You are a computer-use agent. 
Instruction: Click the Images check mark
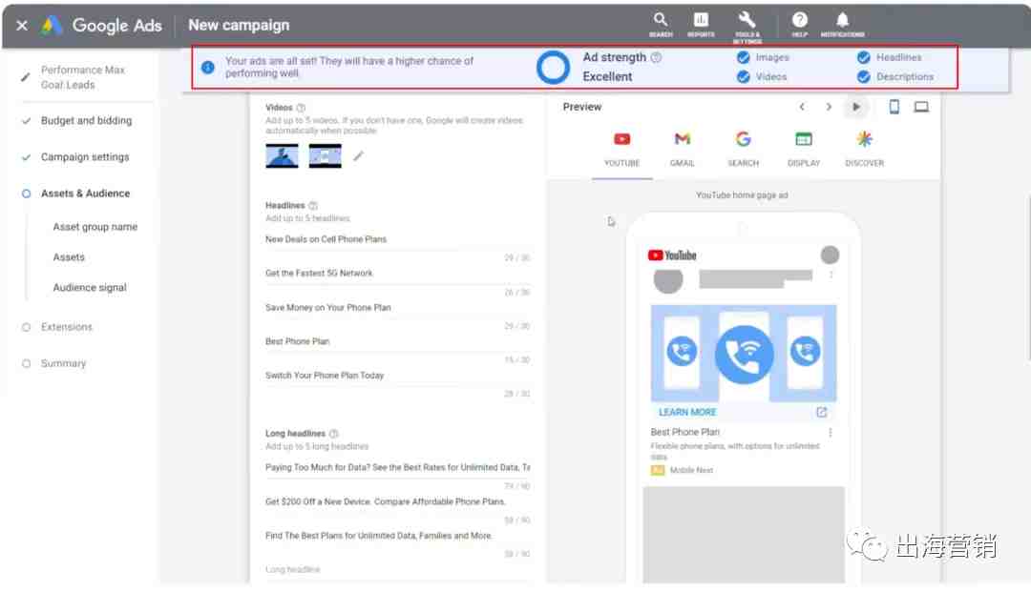743,58
